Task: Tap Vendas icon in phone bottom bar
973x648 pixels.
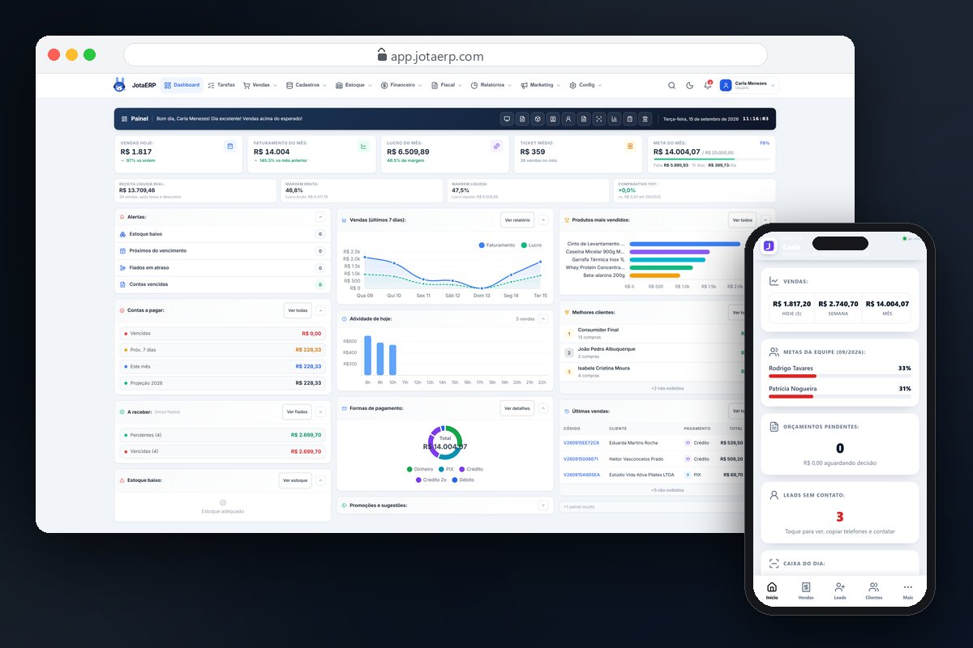Action: point(806,587)
